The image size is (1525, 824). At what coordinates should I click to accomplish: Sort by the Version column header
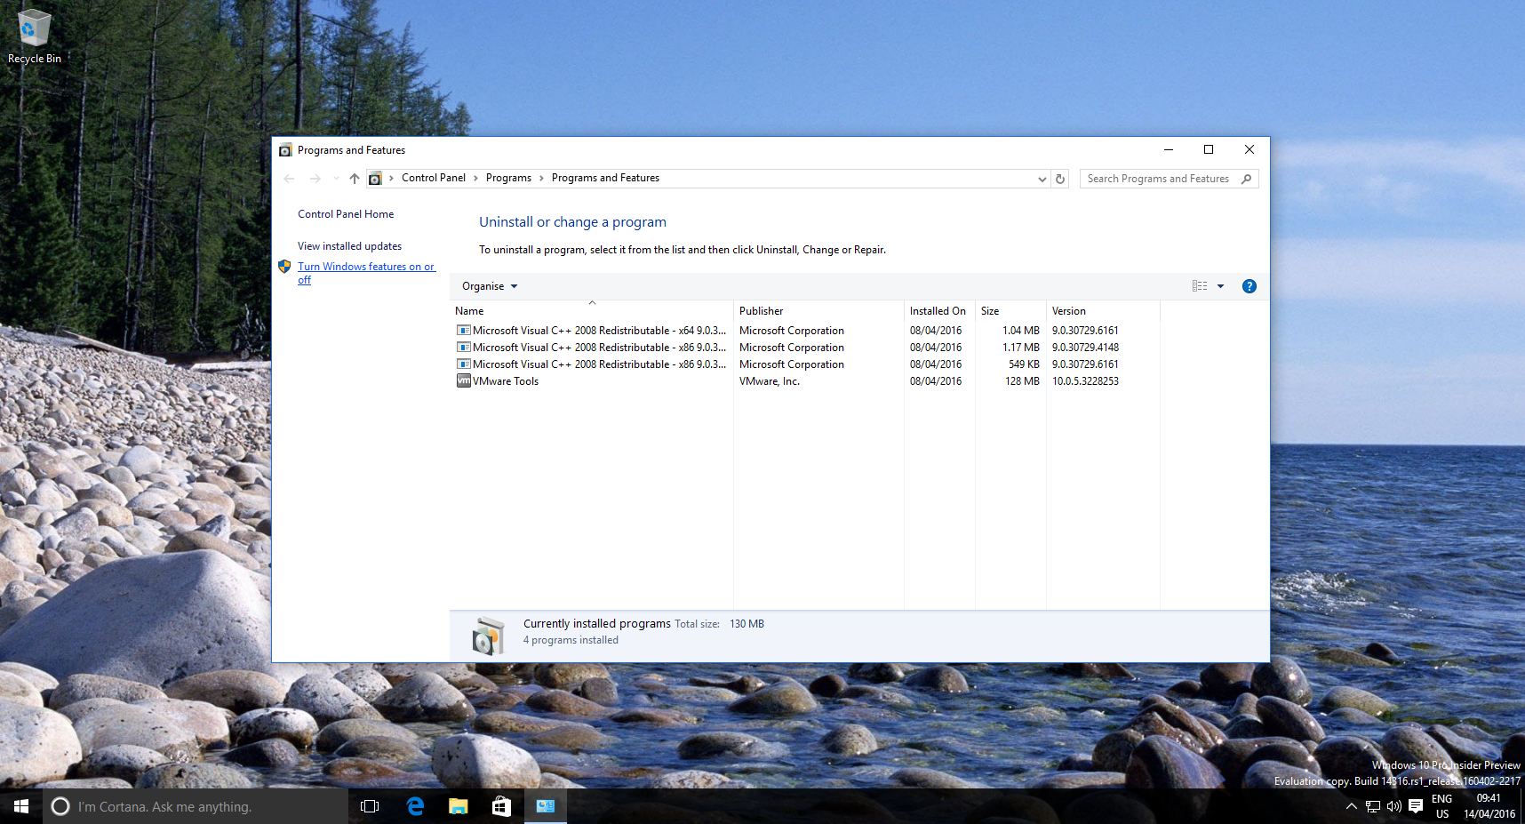point(1103,311)
